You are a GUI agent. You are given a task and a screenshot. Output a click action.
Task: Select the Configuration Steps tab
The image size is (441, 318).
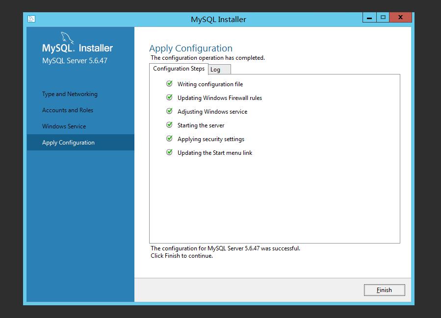179,69
